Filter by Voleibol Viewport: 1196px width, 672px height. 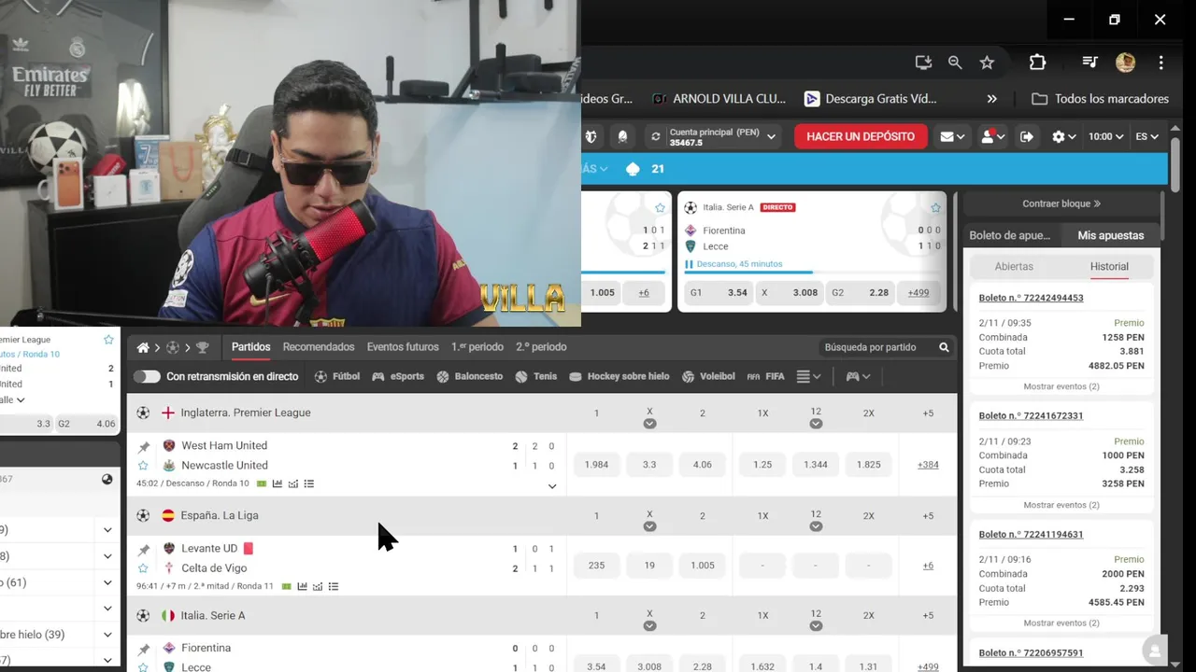coord(708,376)
